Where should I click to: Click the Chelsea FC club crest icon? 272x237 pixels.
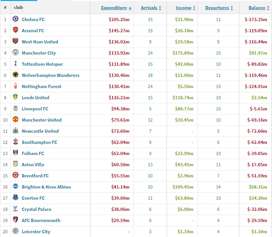[15, 19]
